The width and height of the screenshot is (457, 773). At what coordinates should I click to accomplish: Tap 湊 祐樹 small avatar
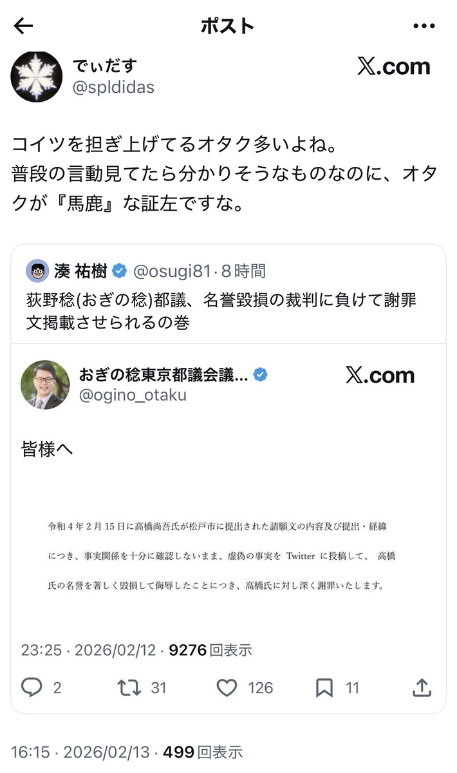37,271
